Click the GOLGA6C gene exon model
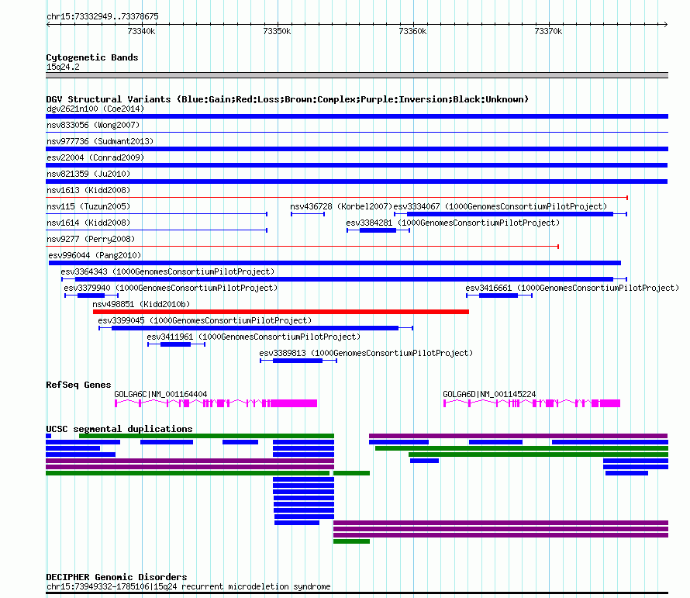The height and width of the screenshot is (598, 690). (216, 403)
